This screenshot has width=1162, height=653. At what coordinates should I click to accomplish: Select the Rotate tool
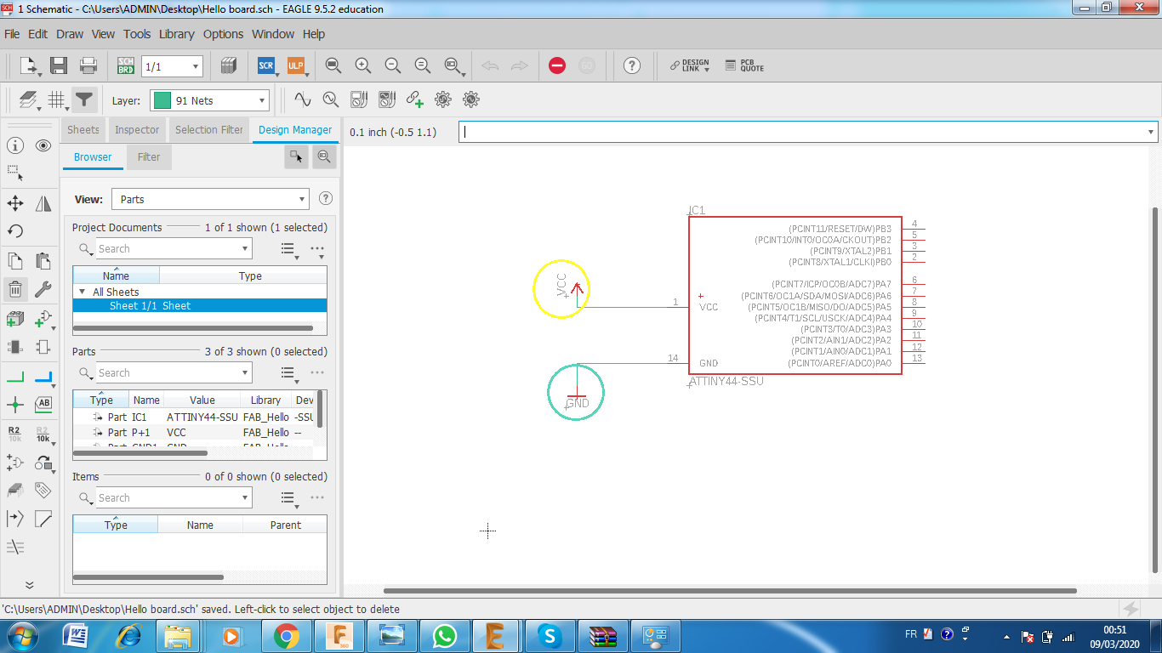point(15,230)
